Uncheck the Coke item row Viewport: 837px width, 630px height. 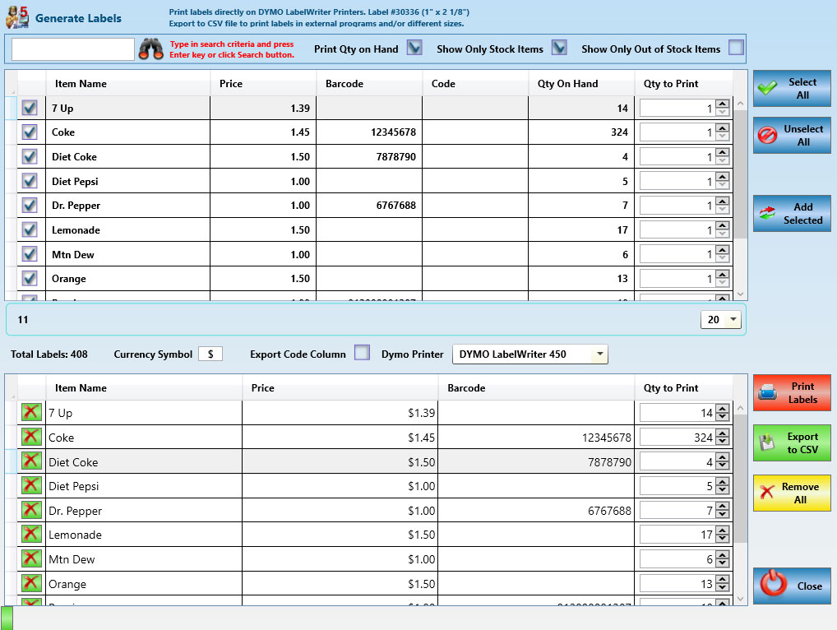[30, 132]
